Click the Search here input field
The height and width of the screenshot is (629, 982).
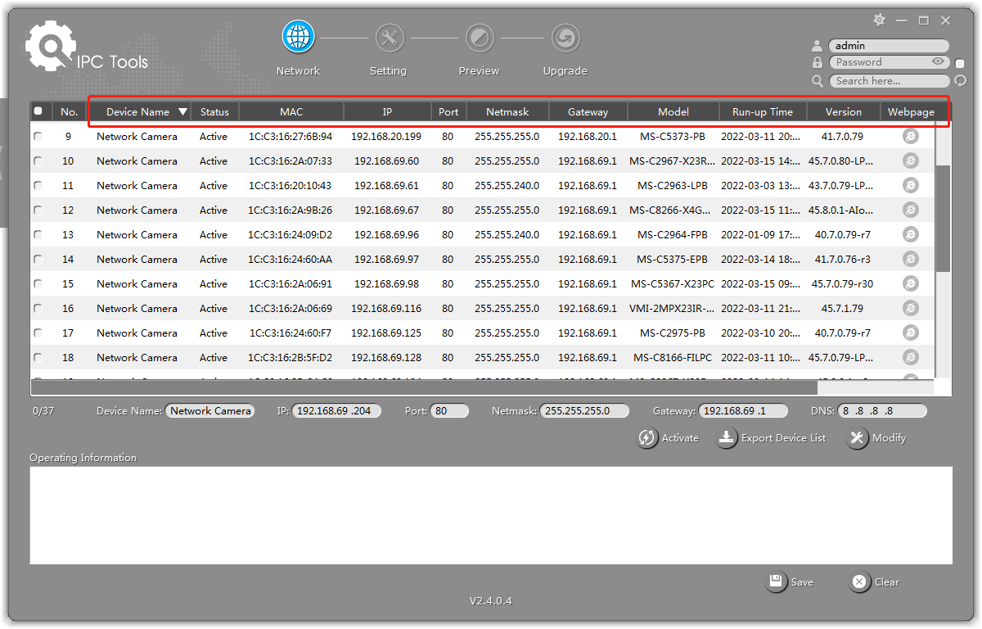887,81
